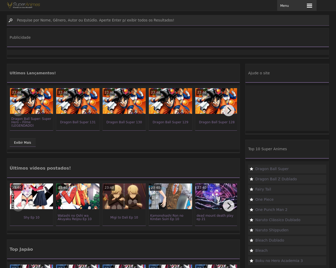
Task: Click Migi to Dali Ep 10 thumbnail
Action: pos(124,196)
